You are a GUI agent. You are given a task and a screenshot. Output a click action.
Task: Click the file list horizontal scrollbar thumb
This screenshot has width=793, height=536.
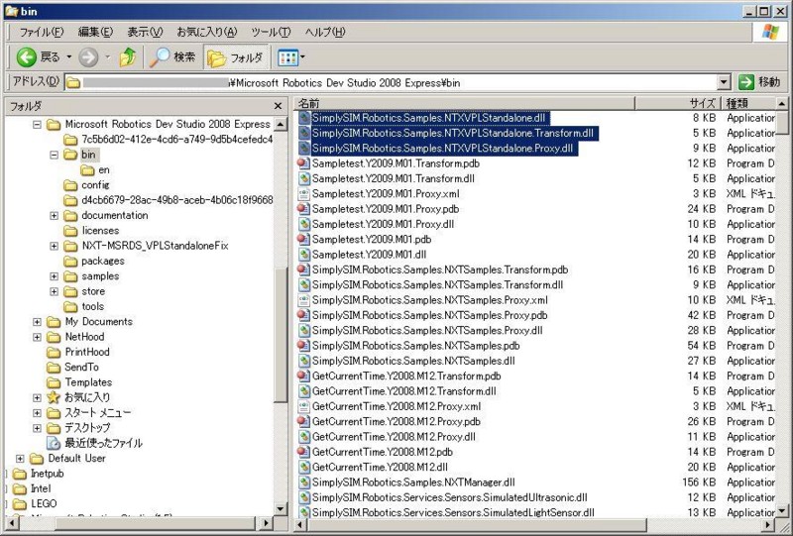coord(476,525)
